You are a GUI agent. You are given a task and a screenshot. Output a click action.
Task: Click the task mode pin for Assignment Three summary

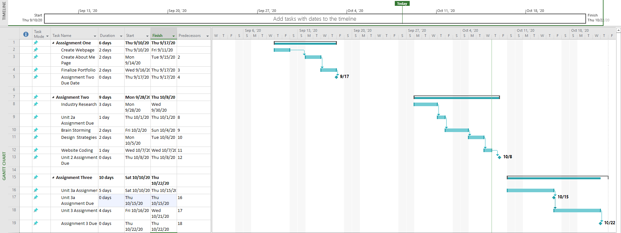[36, 177]
